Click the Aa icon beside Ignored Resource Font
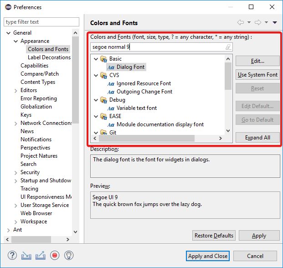The image size is (283, 268). click(x=111, y=84)
